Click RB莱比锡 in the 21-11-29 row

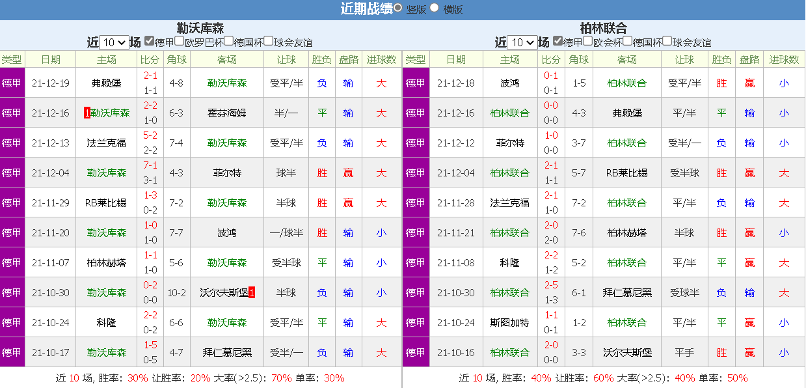[107, 203]
